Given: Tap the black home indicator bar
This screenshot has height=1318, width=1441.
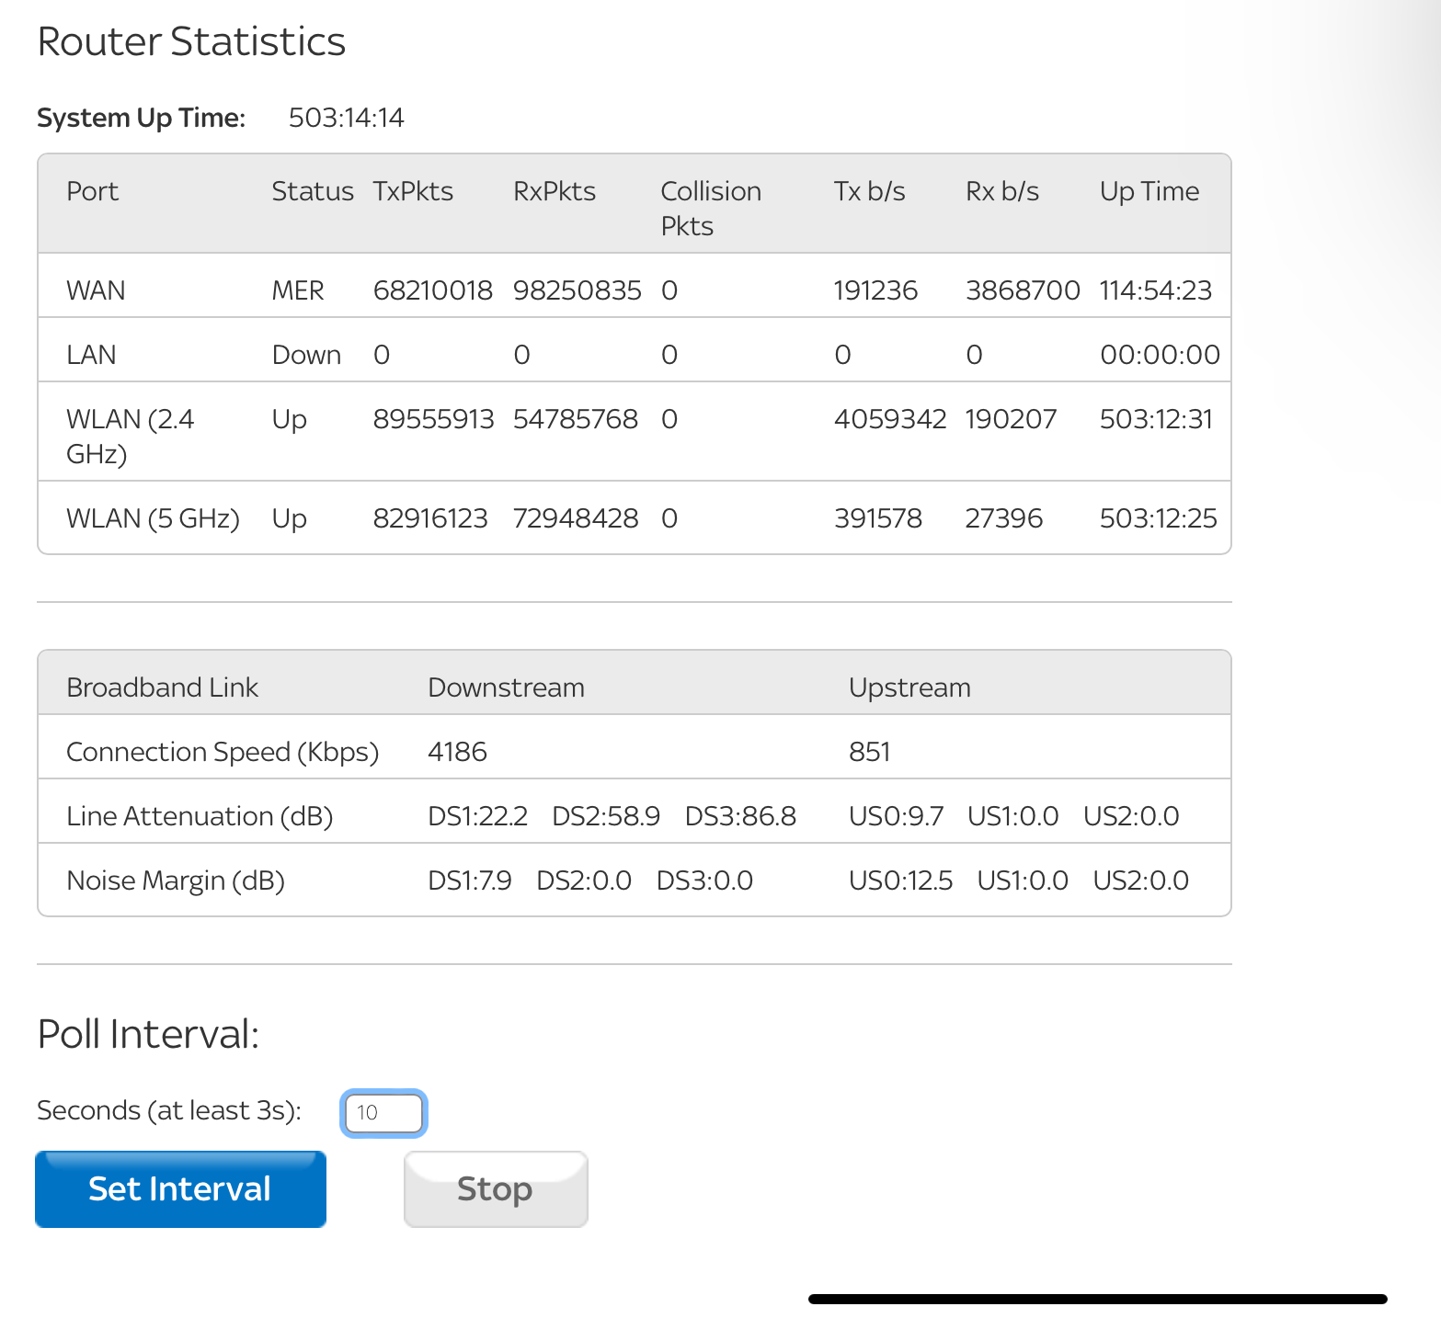Looking at the screenshot, I should [x=1097, y=1299].
